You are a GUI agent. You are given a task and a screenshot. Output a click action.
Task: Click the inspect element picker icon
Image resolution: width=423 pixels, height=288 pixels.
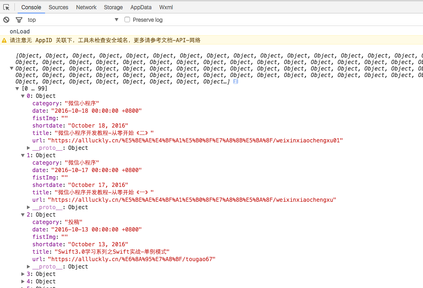(x=7, y=7)
